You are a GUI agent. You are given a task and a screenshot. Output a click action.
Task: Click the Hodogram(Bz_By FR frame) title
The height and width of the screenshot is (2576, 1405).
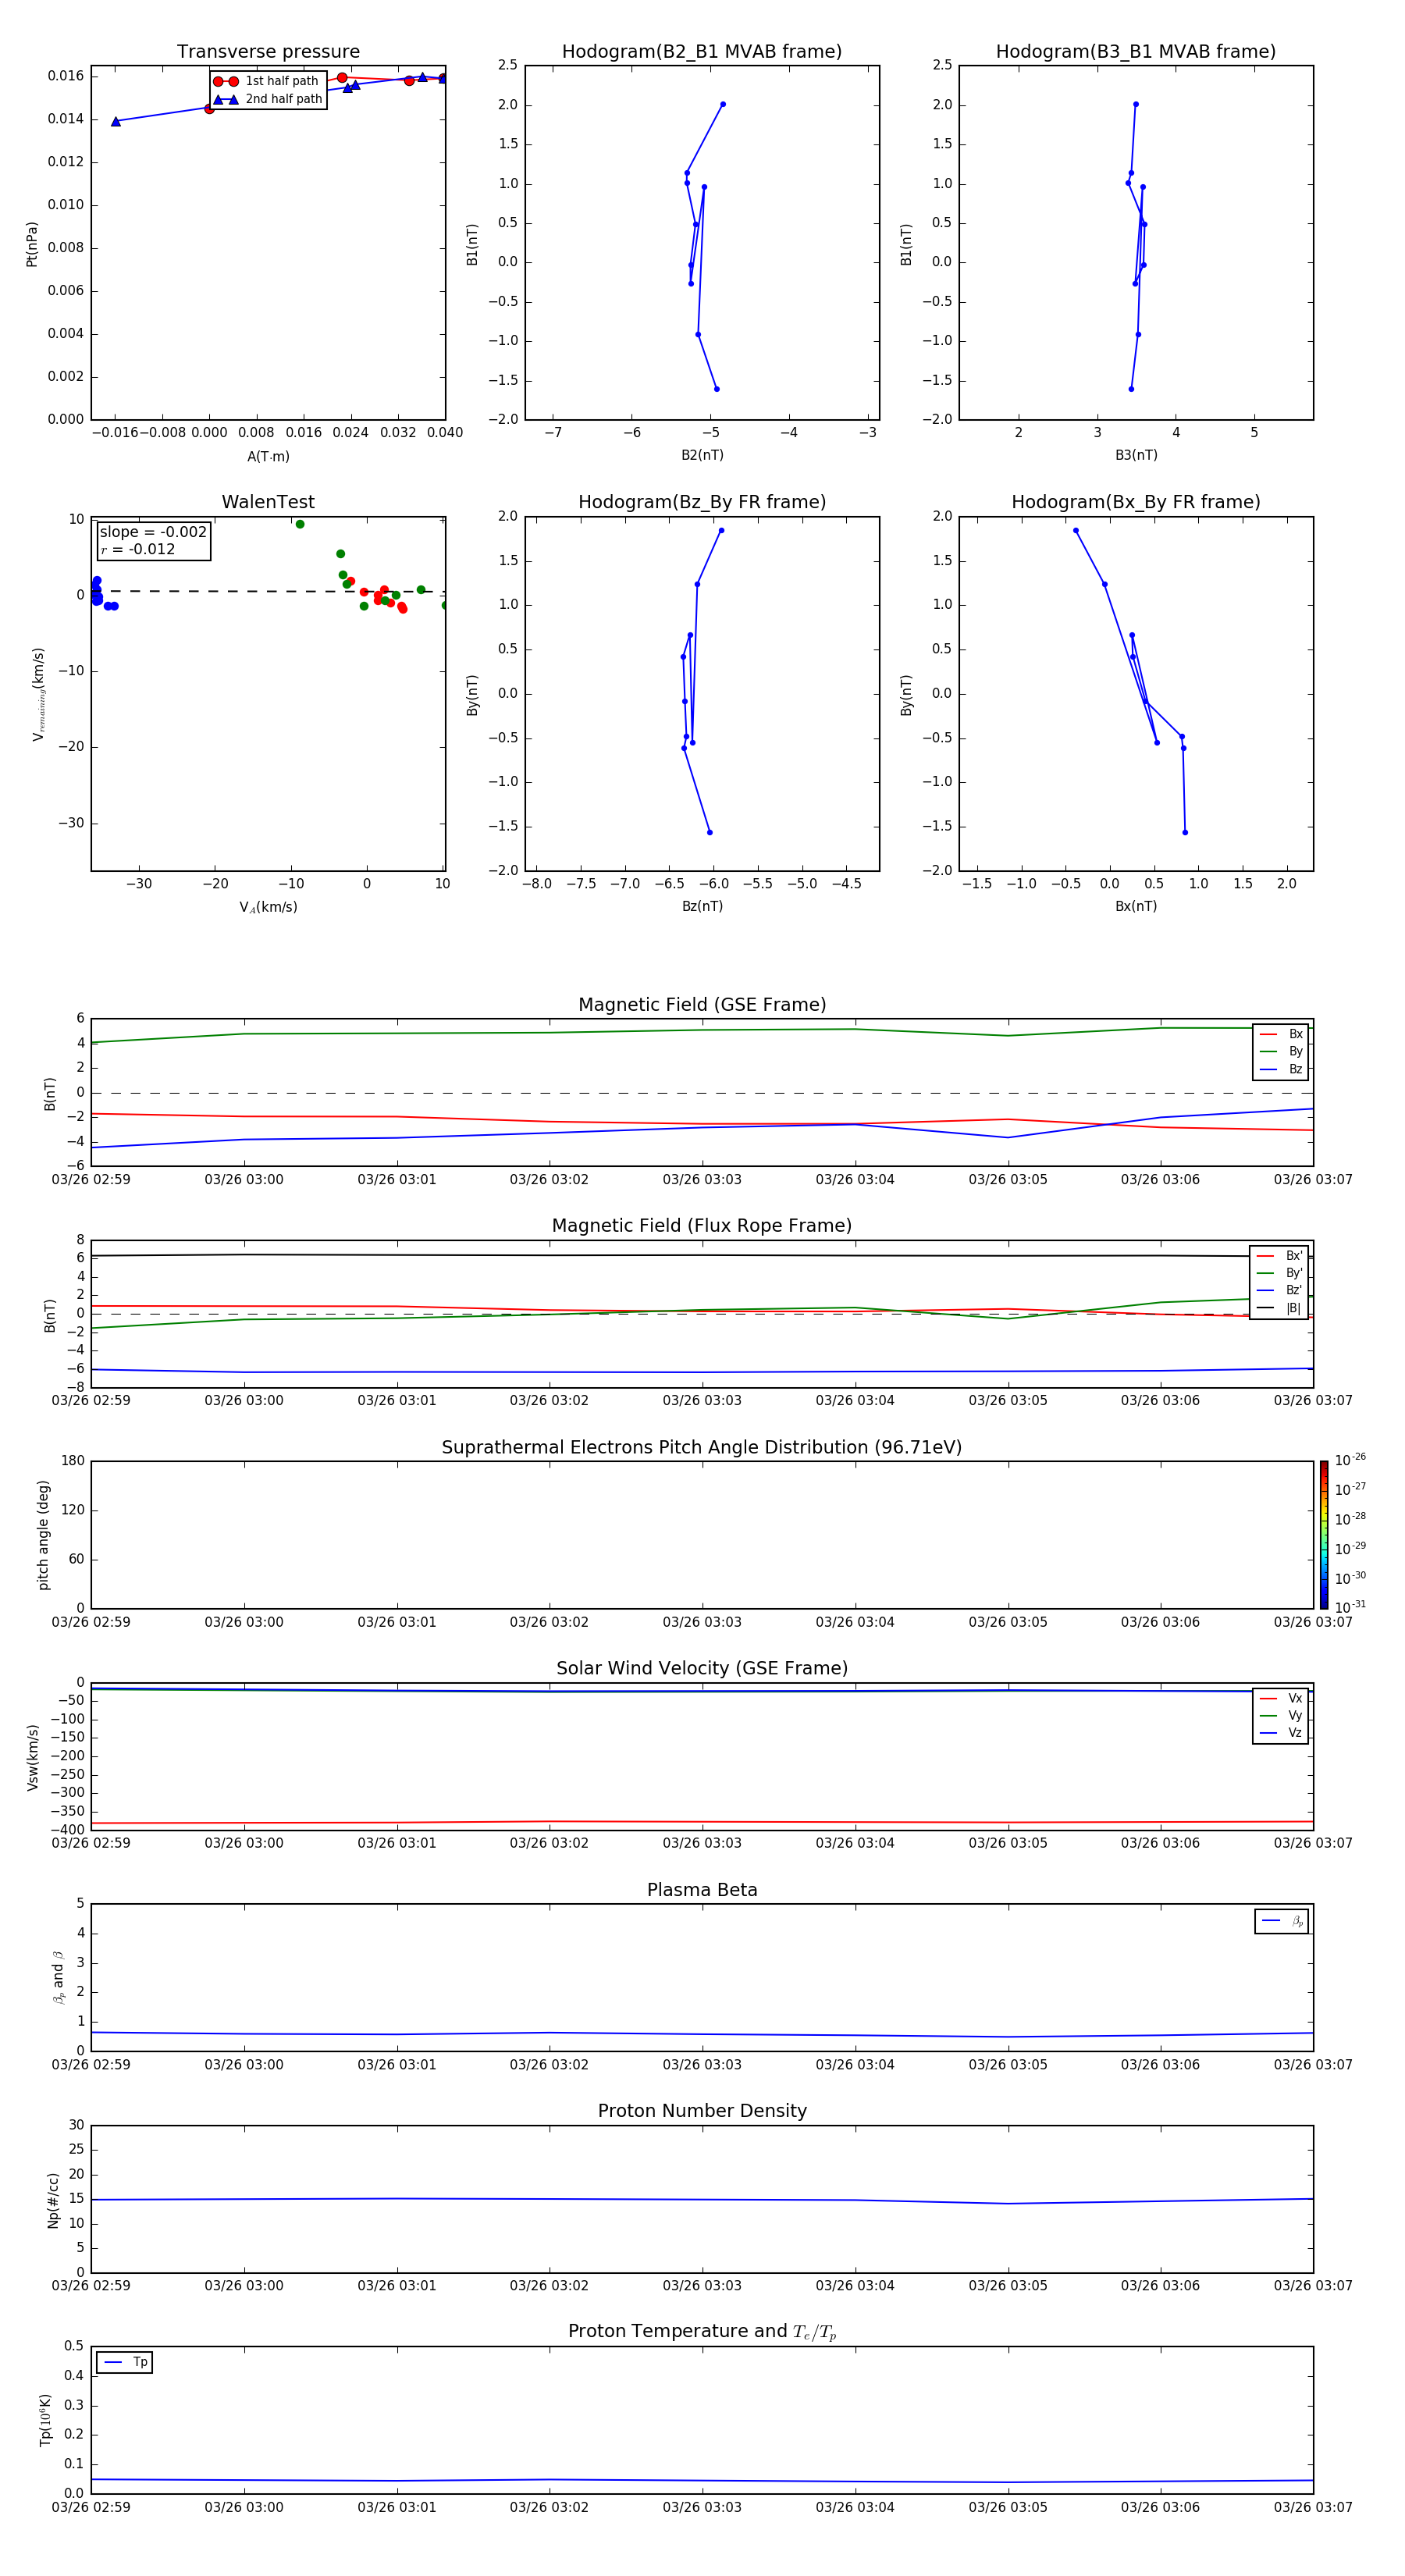pos(701,502)
